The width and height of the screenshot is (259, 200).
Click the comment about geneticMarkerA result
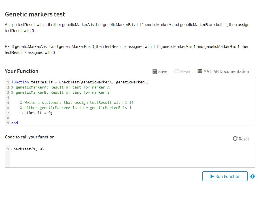pos(60,87)
